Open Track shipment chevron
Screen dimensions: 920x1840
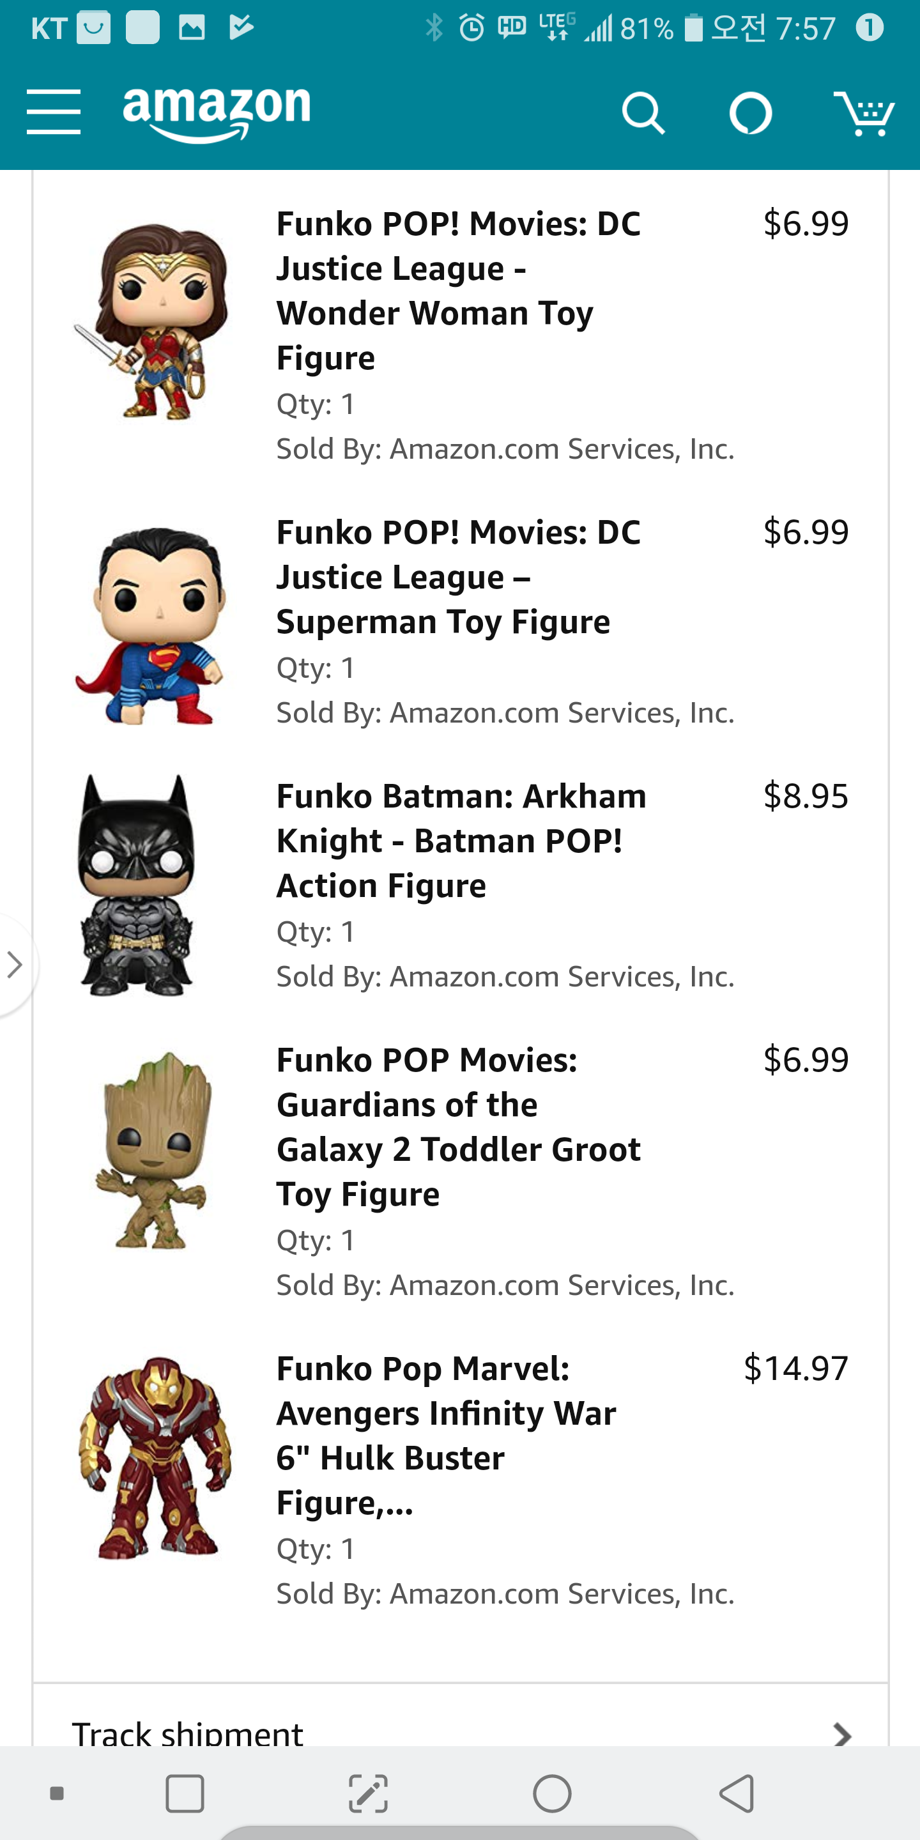tap(843, 1735)
